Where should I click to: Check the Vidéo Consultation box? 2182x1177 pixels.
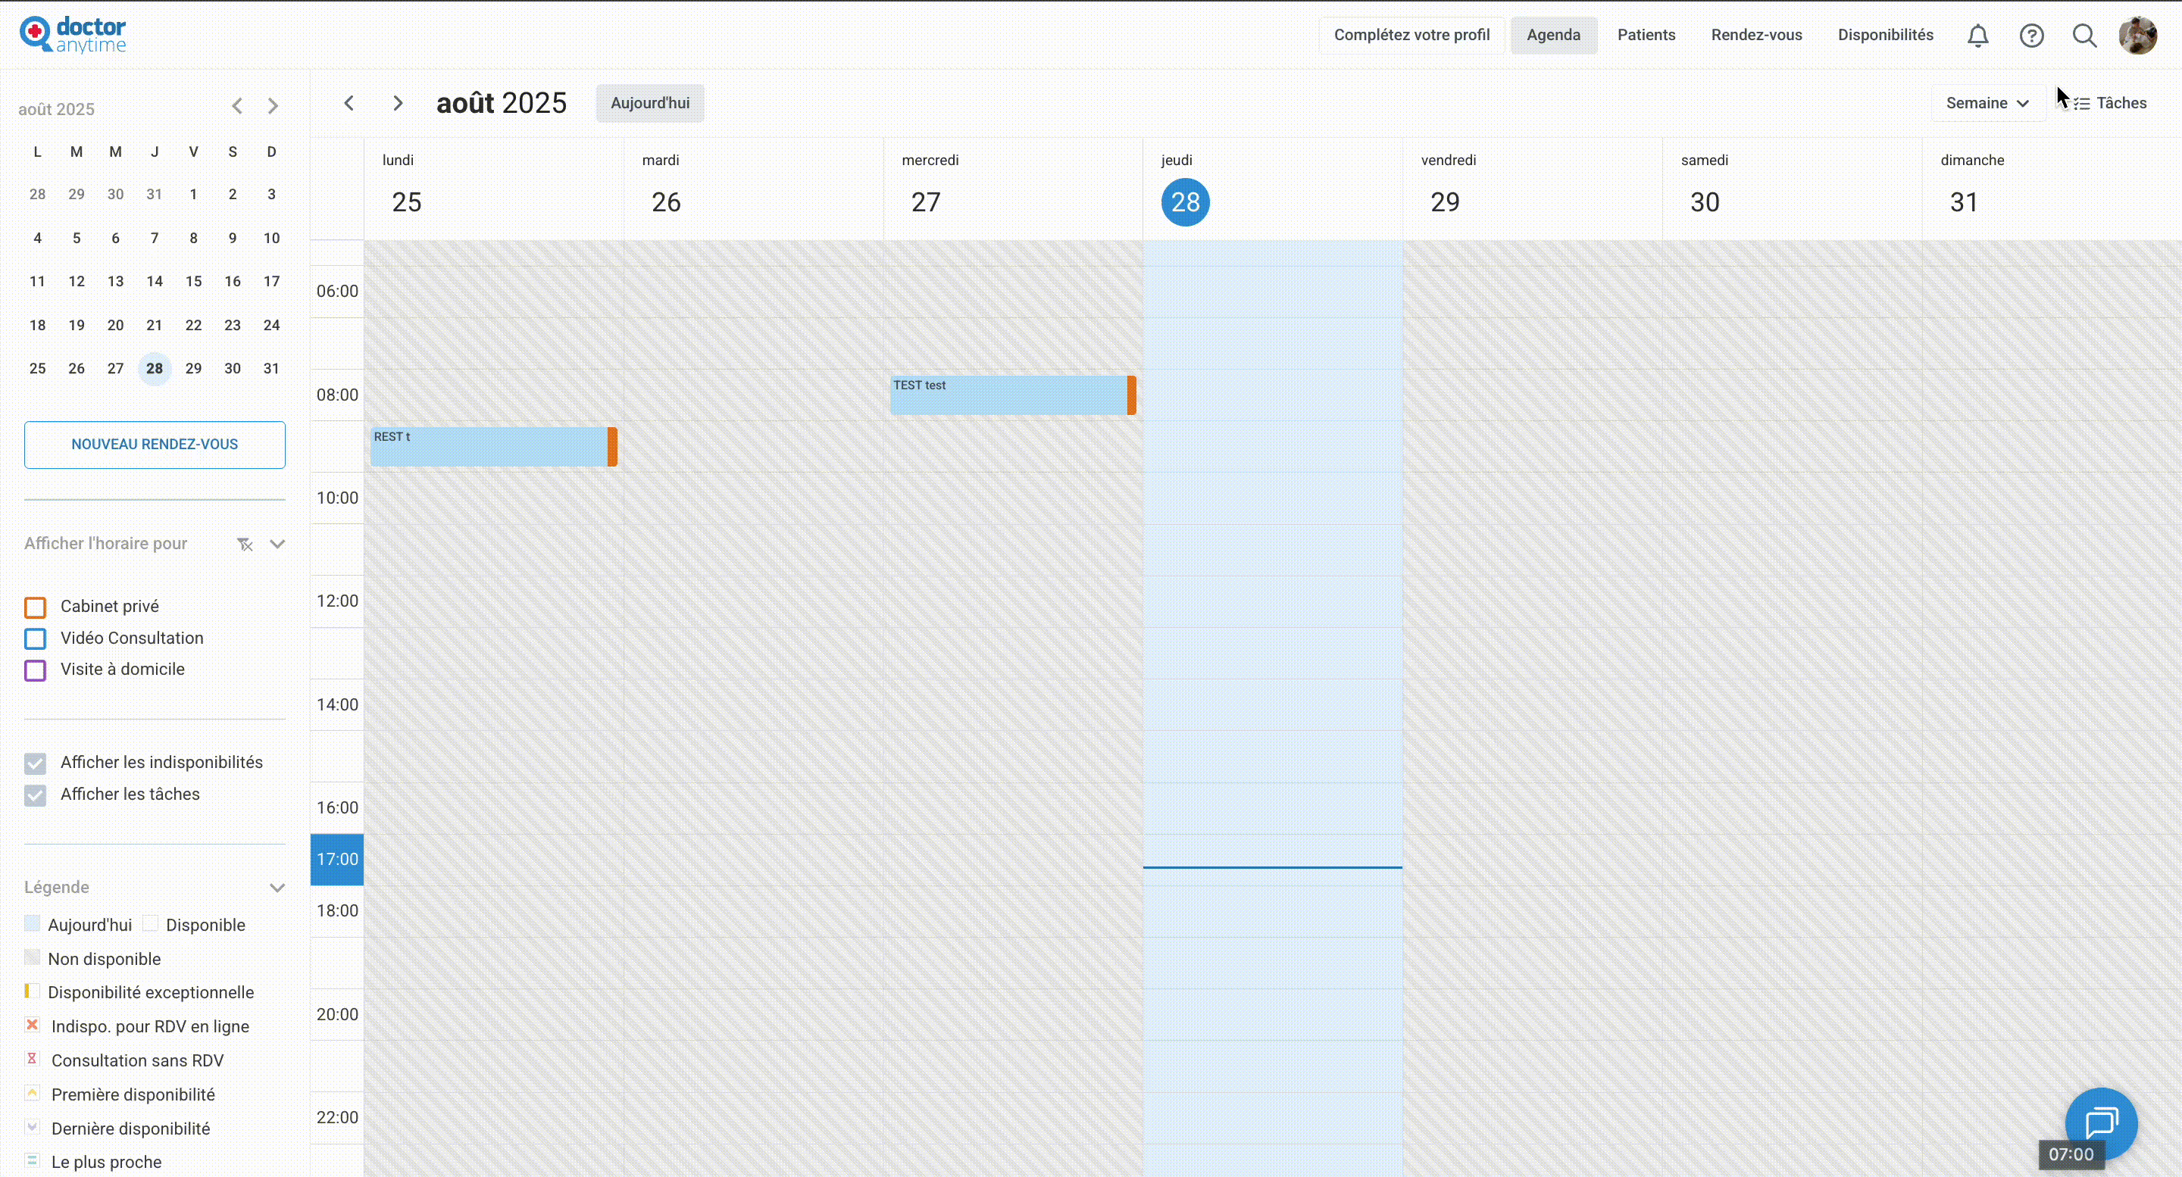36,638
